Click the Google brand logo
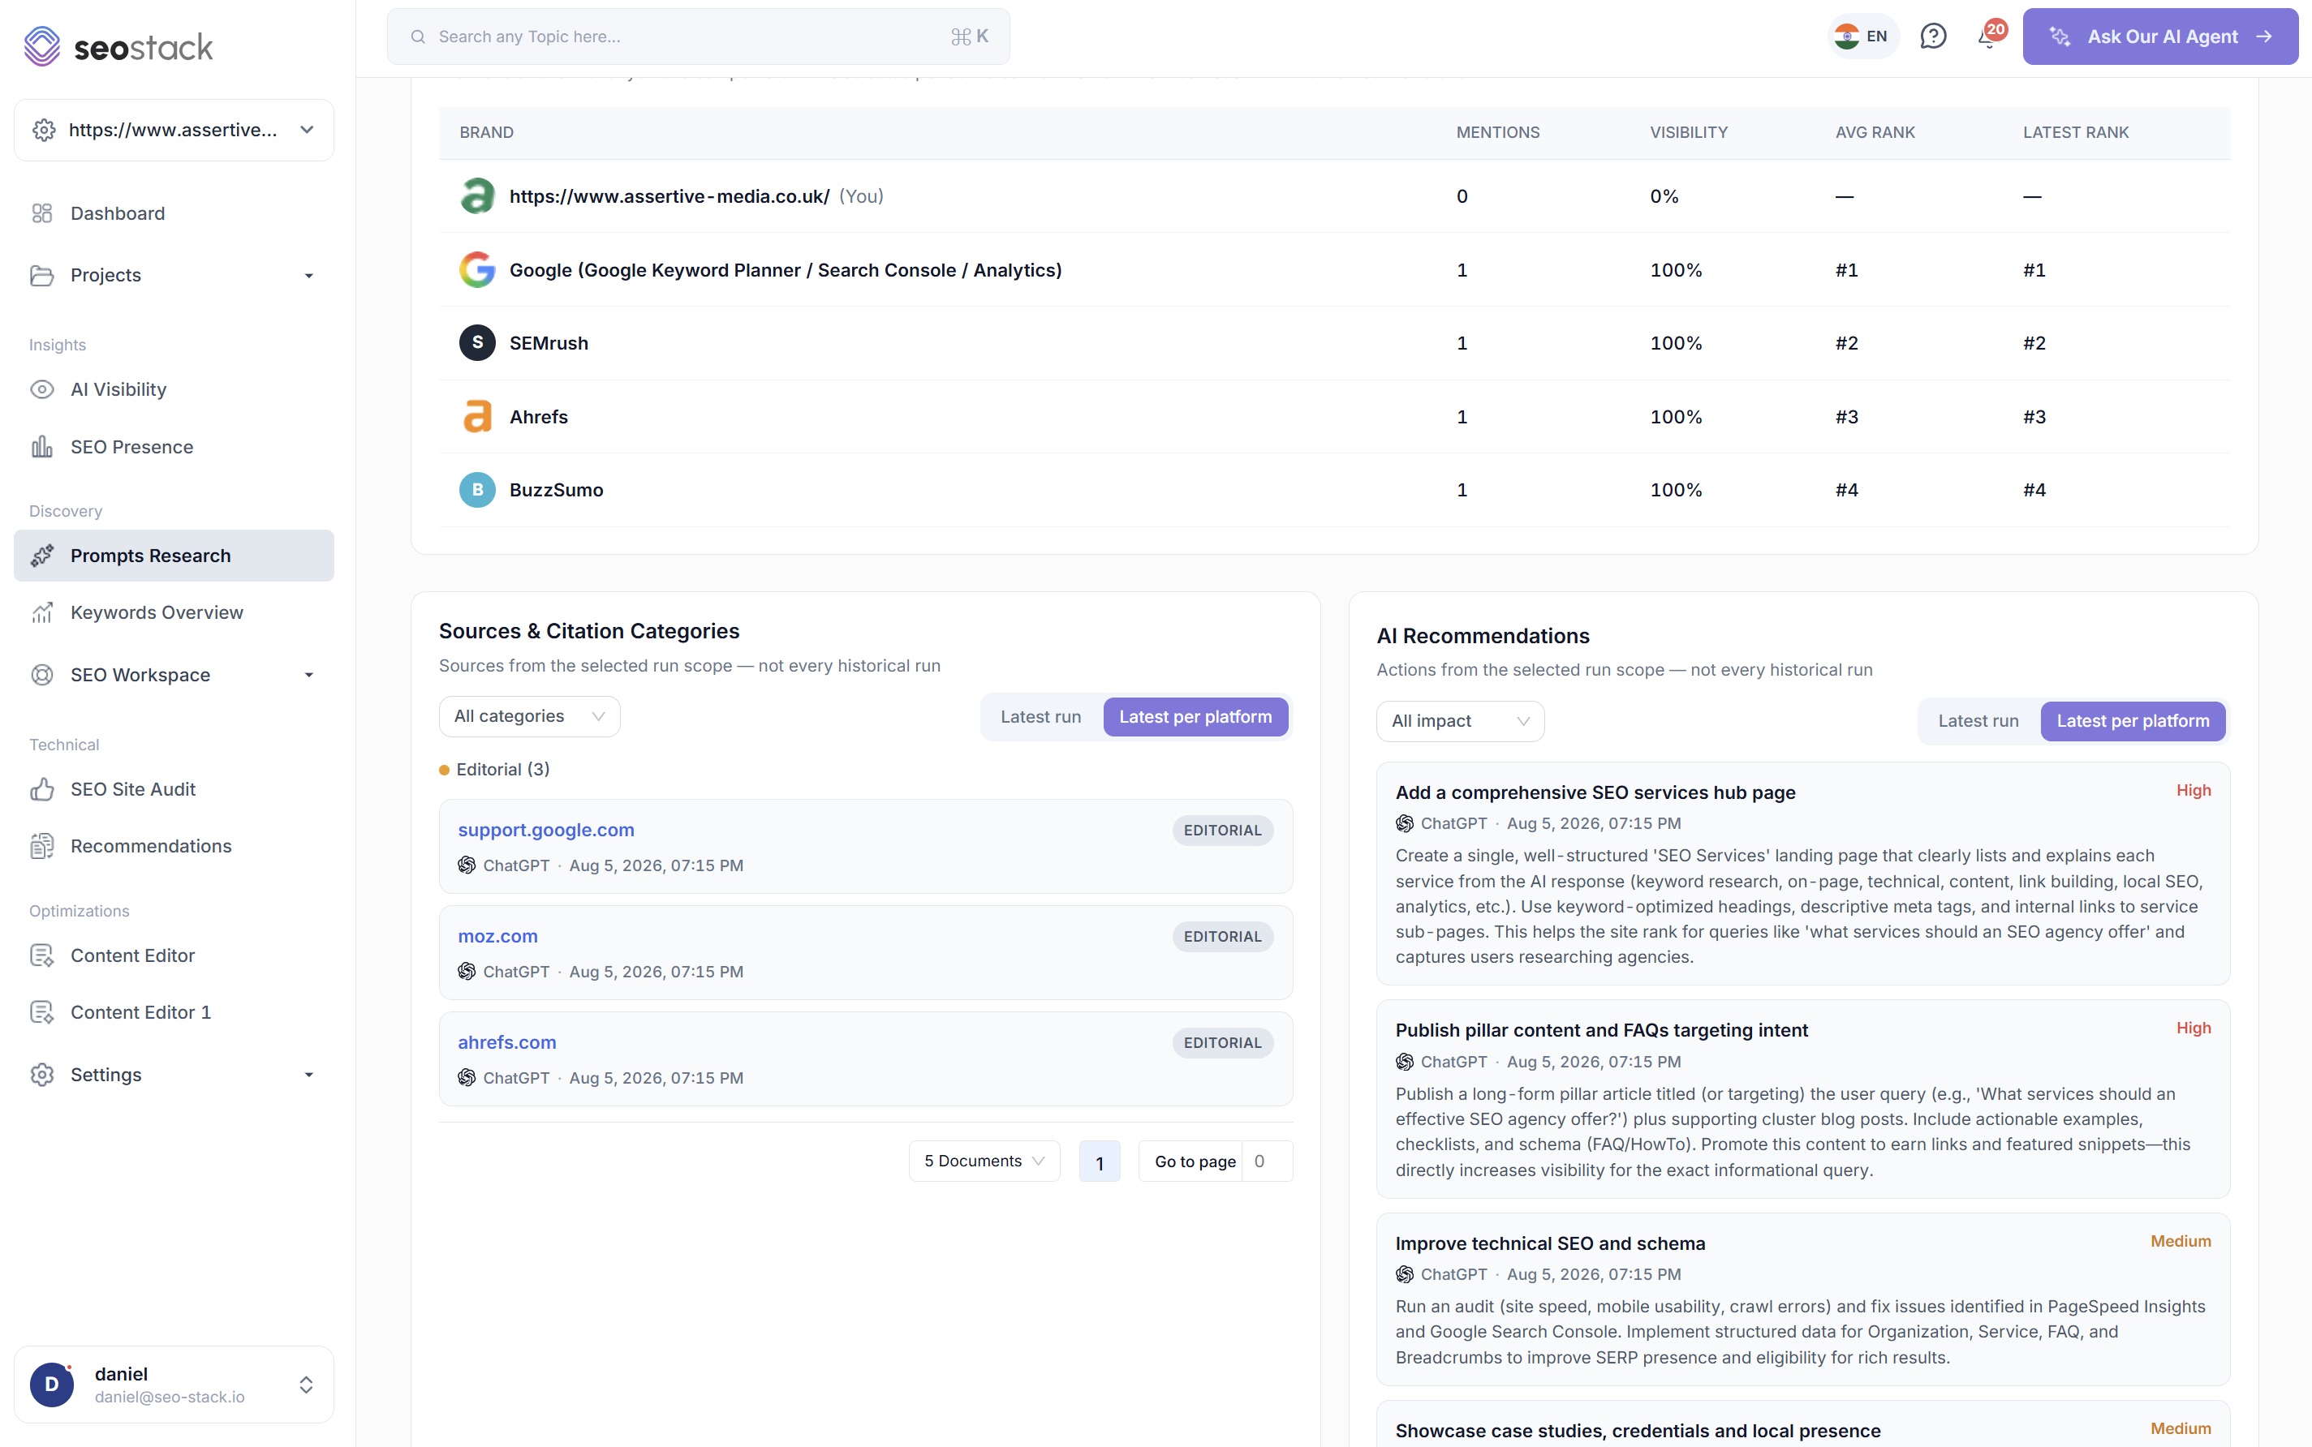The height and width of the screenshot is (1447, 2312). pos(476,270)
